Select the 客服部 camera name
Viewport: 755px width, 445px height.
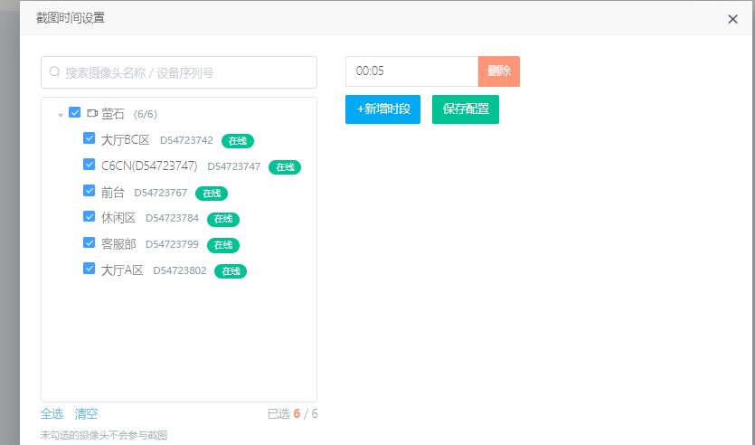(x=118, y=244)
